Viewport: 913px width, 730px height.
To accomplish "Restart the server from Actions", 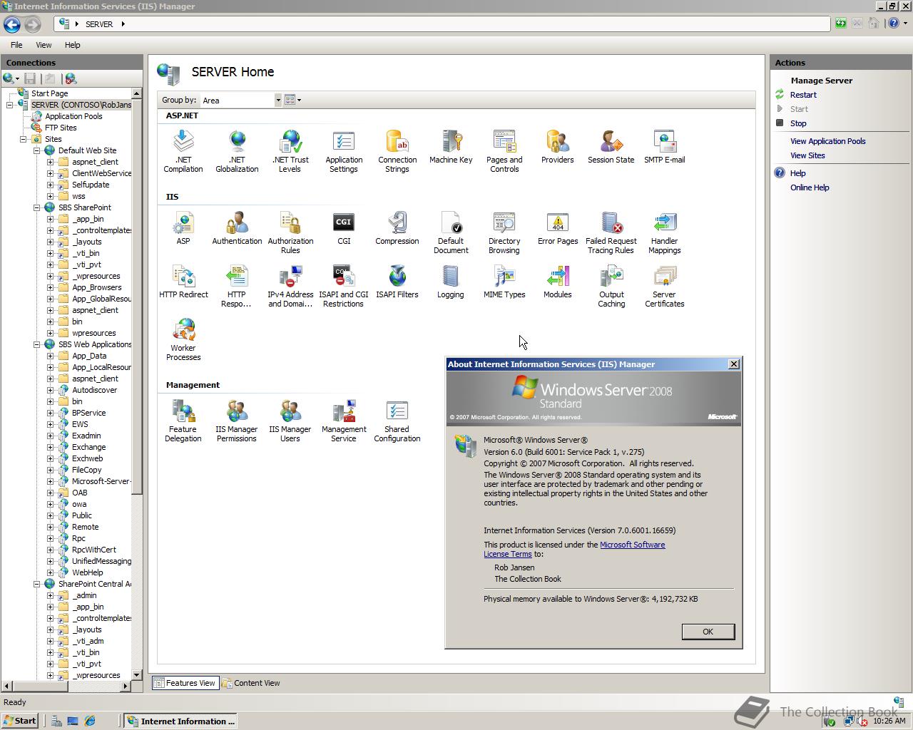I will [x=803, y=95].
